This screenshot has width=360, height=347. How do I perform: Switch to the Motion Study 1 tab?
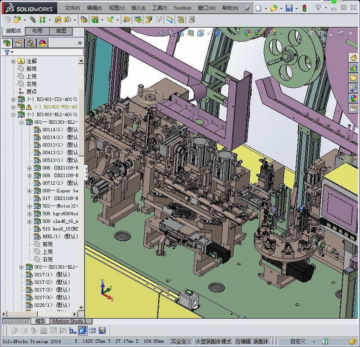70,321
